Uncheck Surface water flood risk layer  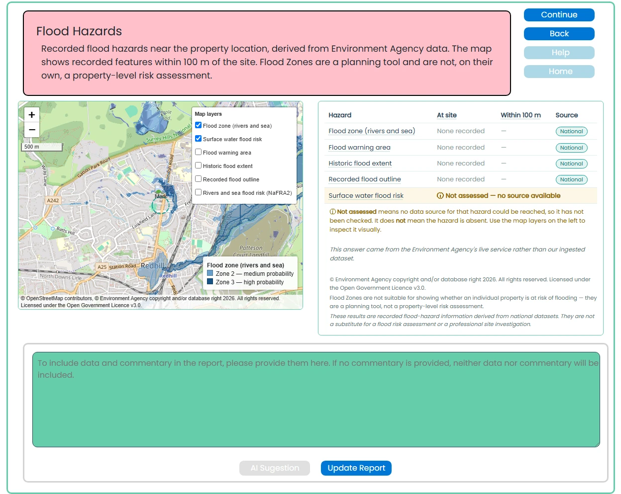198,139
